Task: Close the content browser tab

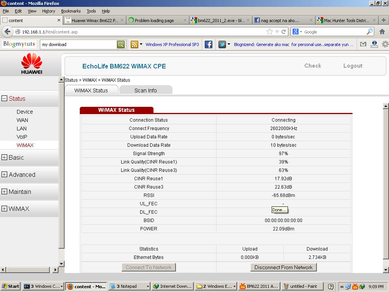Action: (59, 20)
